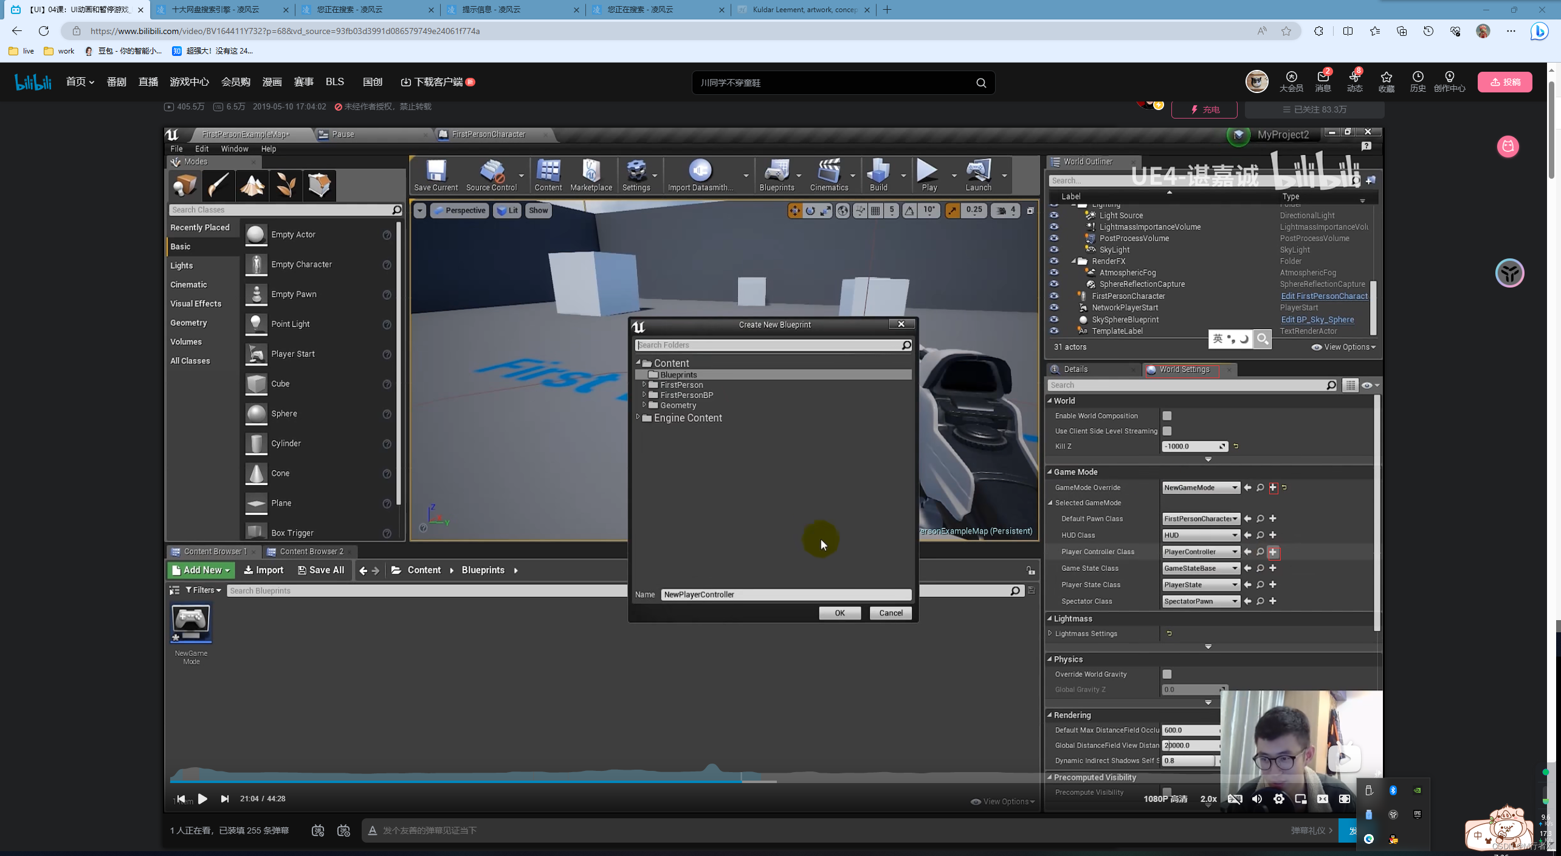Screen dimensions: 1561x856
Task: Click the translate gizmo icon in the viewport
Action: pyautogui.click(x=794, y=210)
